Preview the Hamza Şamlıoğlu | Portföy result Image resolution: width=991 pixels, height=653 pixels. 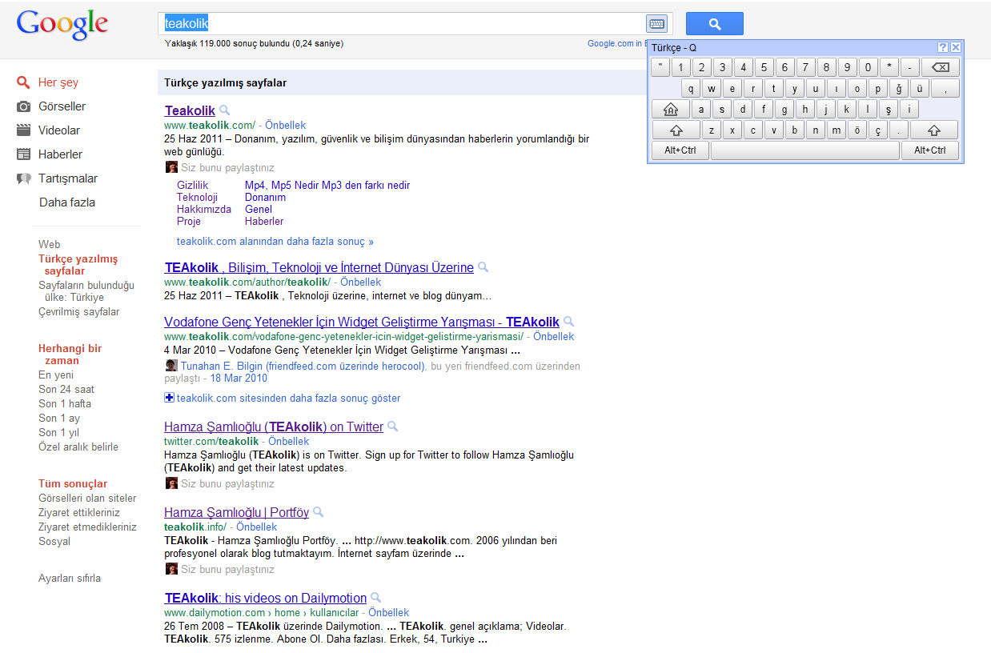[x=318, y=512]
